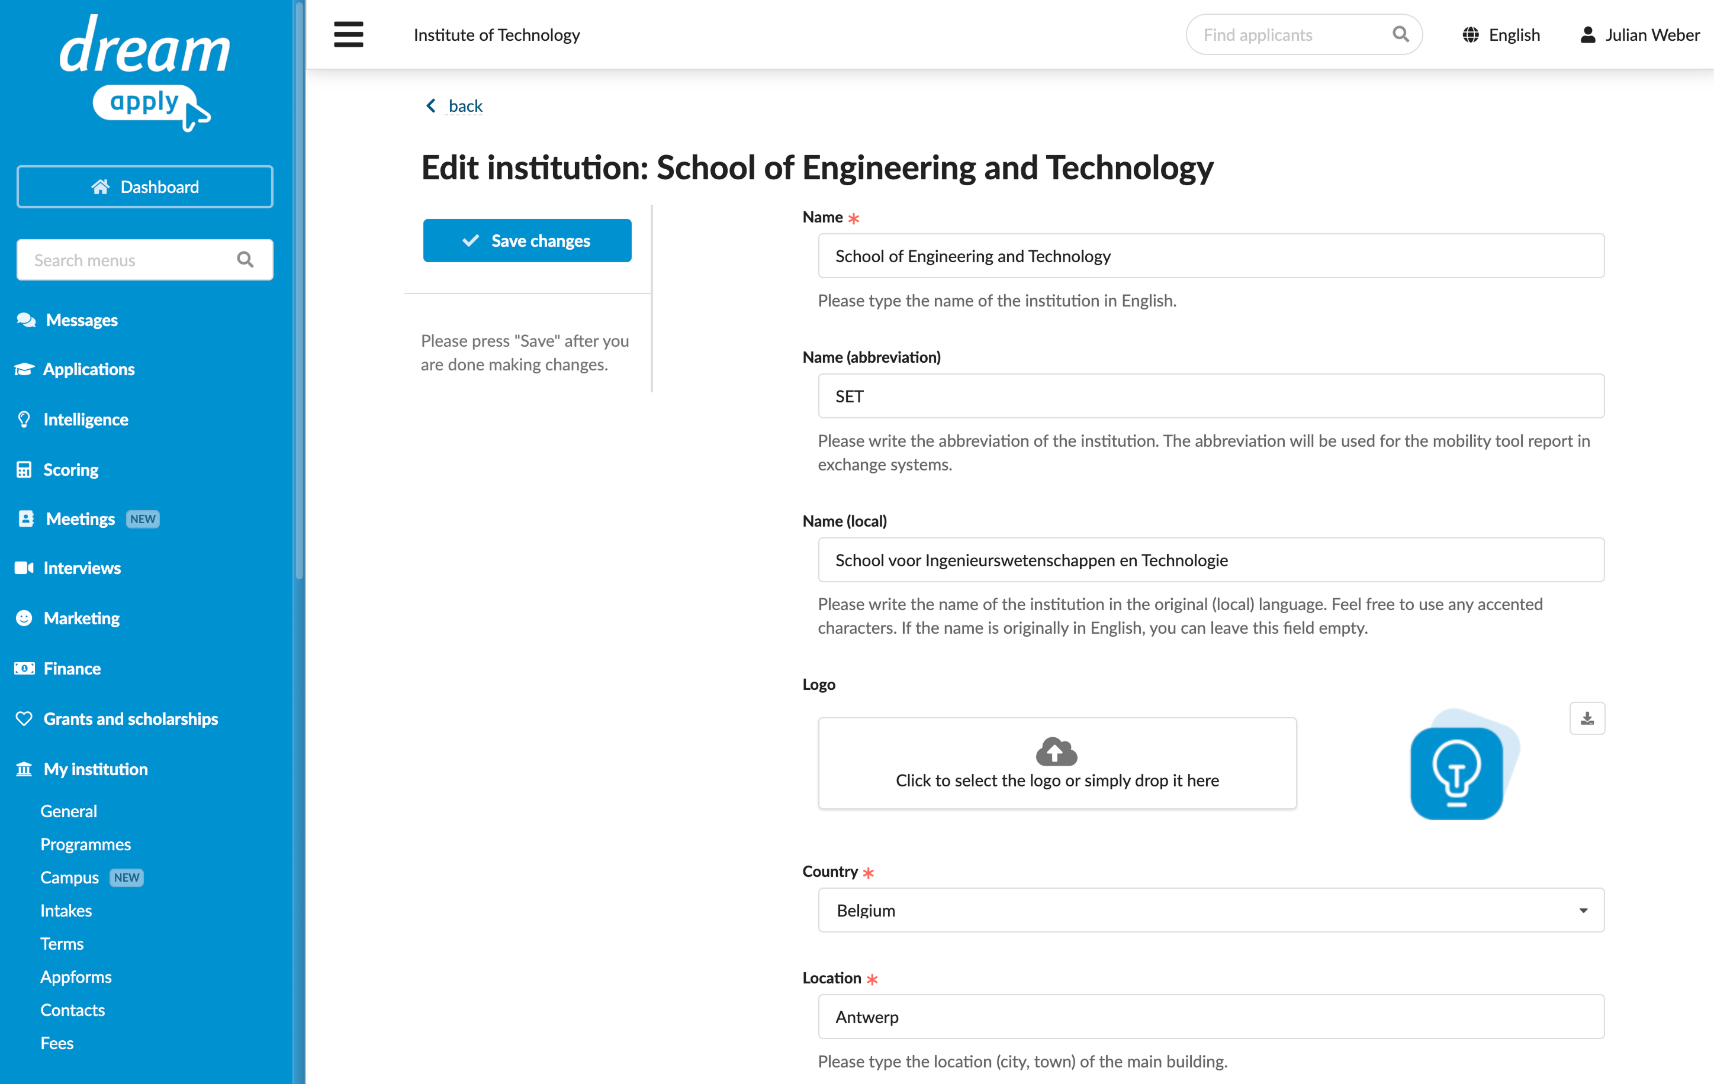This screenshot has height=1084, width=1714.
Task: Go to the Dashboard
Action: (144, 186)
